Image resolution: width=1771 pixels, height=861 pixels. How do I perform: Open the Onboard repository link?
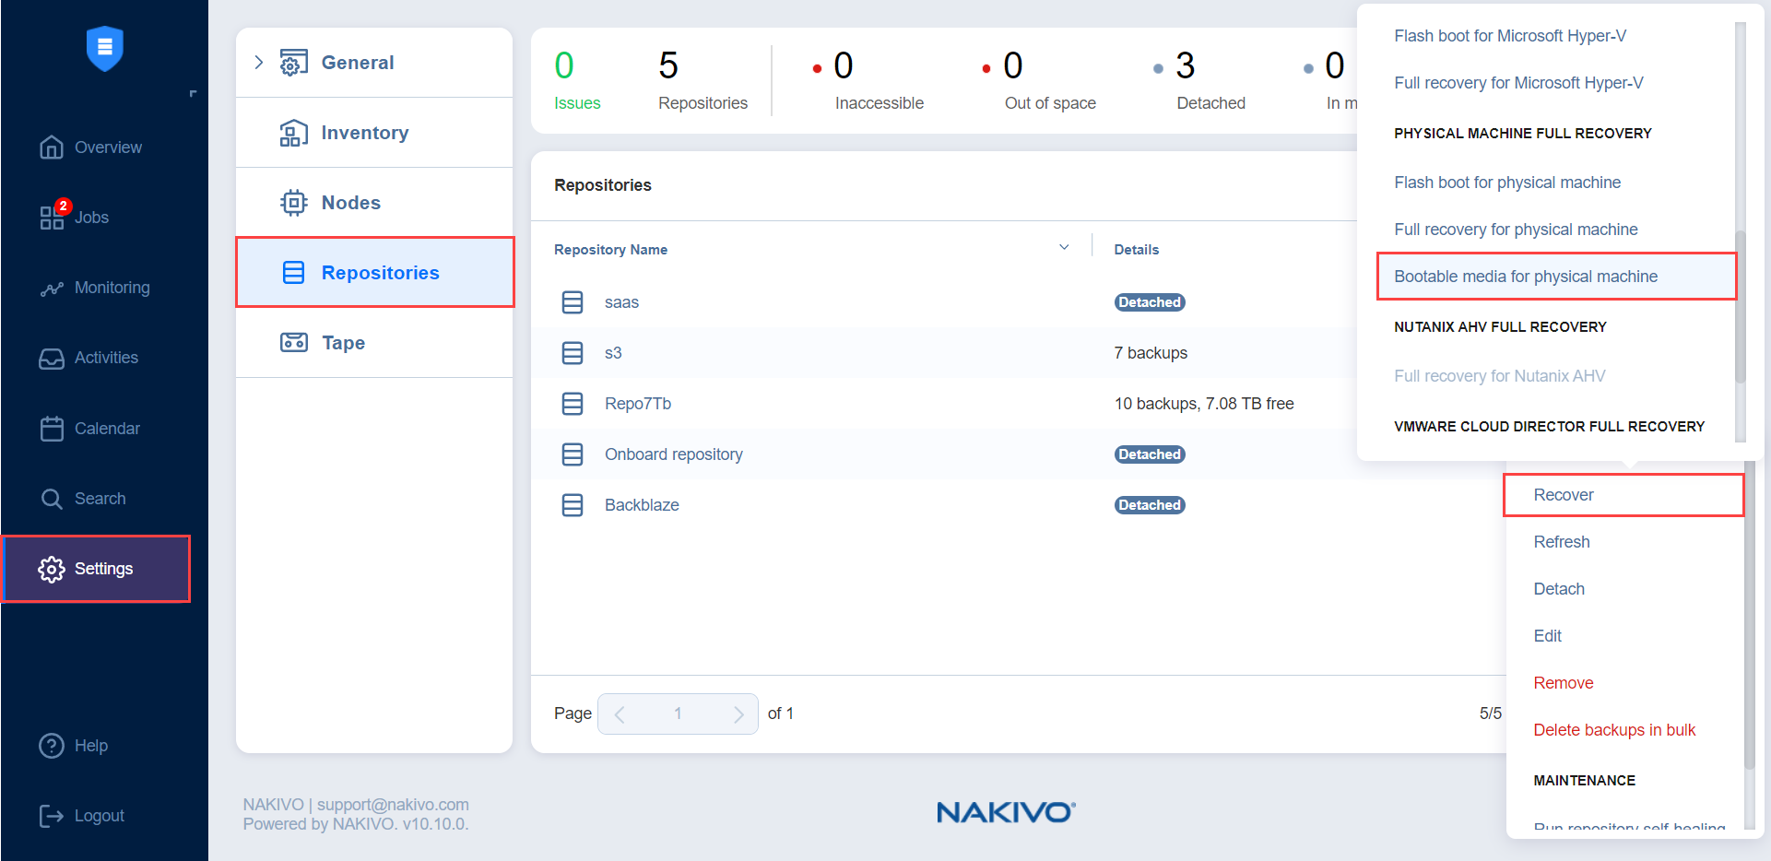tap(674, 454)
